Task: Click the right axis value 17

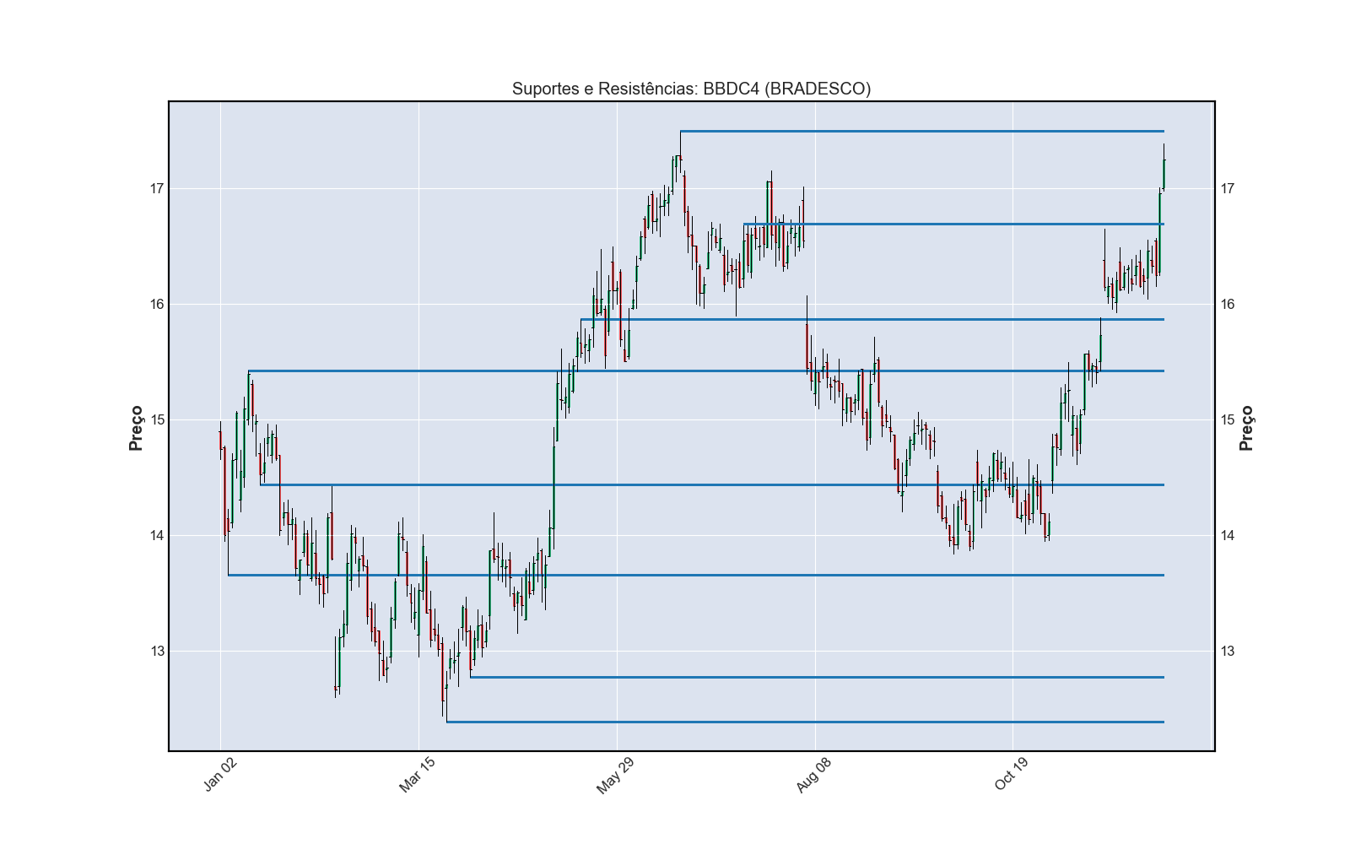Action: coord(1228,189)
